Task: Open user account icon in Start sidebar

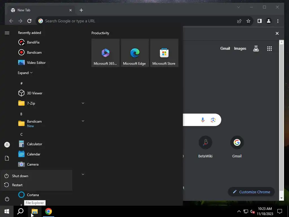Action: coord(7,145)
